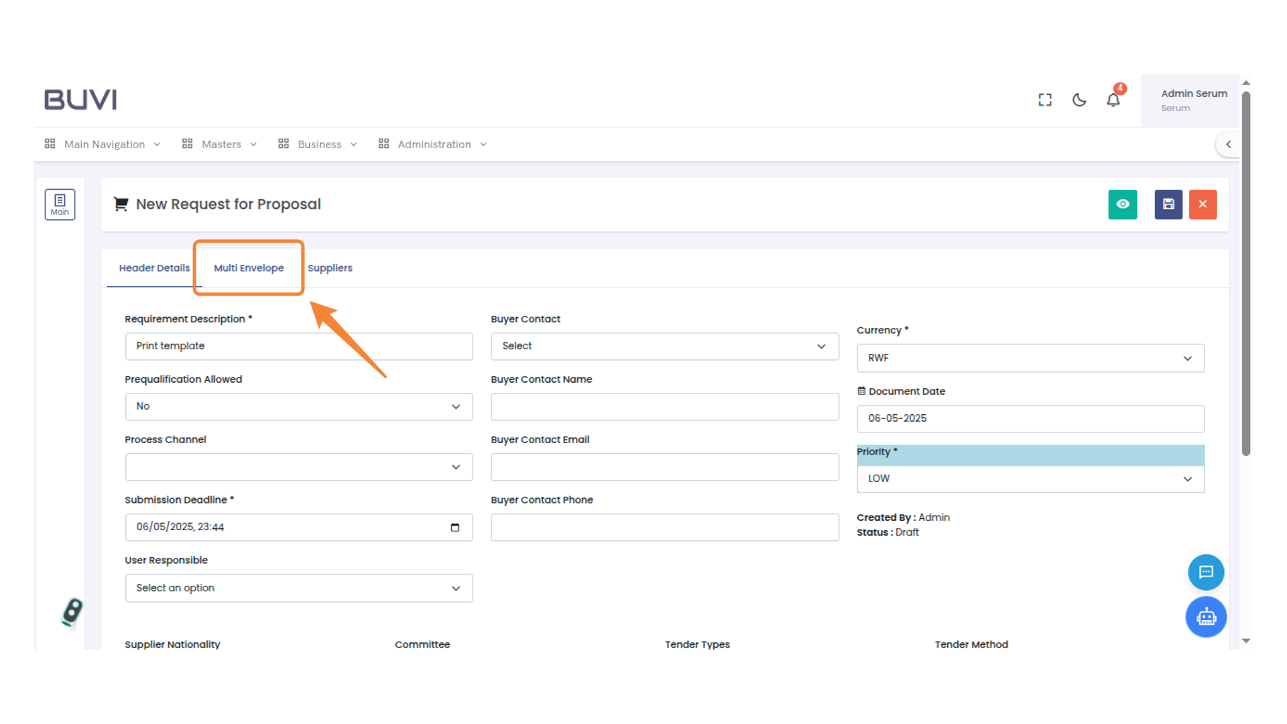Toggle dark mode moon icon
Viewport: 1287px width, 724px height.
(x=1079, y=100)
